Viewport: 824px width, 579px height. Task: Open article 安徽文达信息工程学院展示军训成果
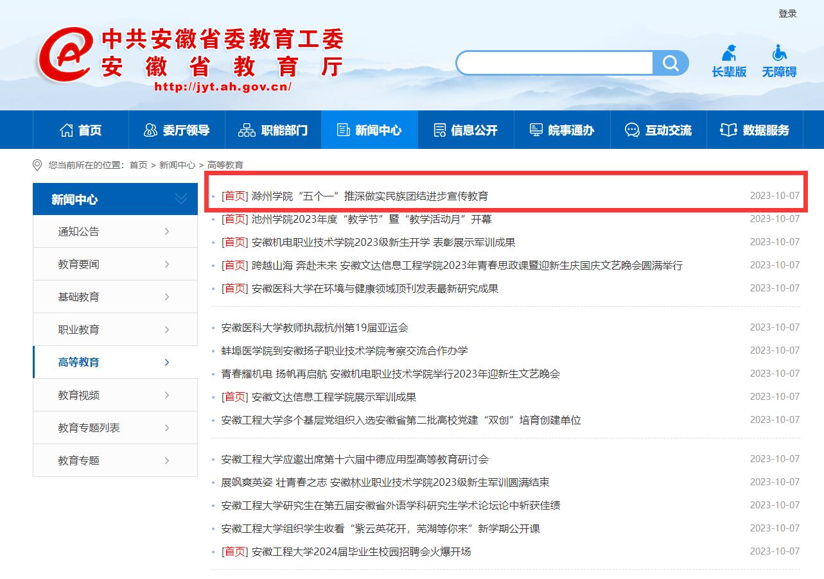coord(334,397)
